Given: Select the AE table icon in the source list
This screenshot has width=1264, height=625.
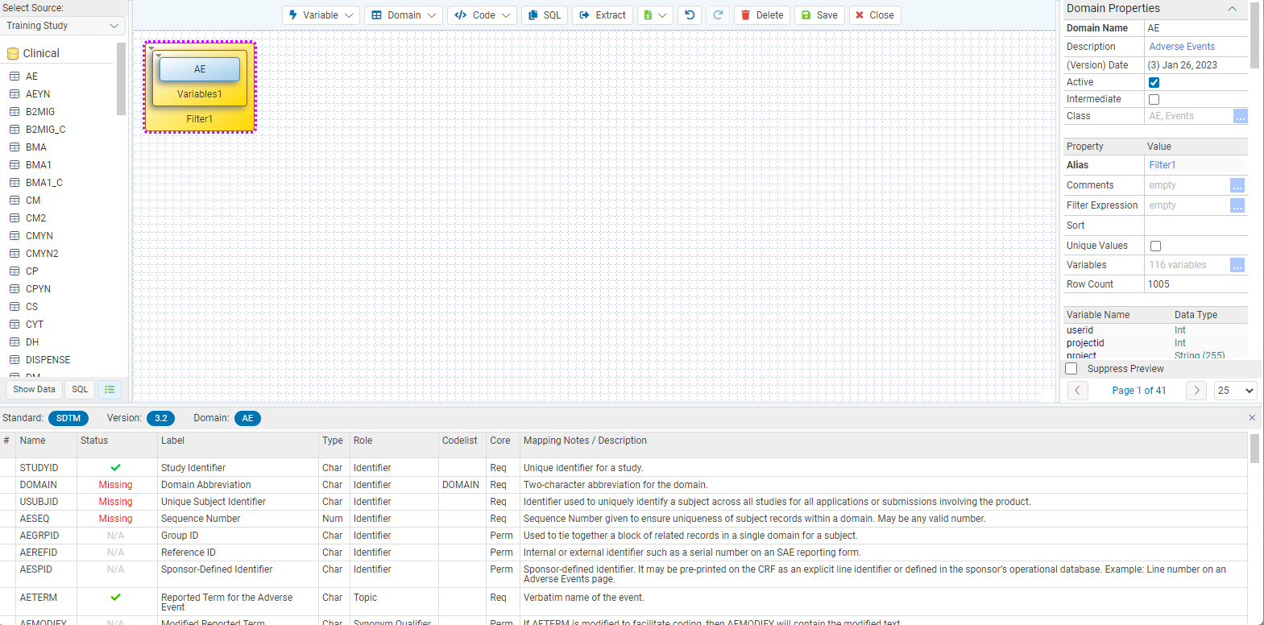Looking at the screenshot, I should coord(15,77).
